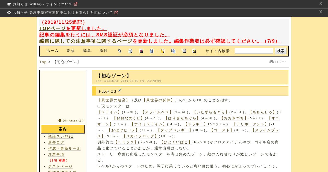328x172 pixels.
Task: Open the 【スライムベス】 monster link
Action: click(157, 112)
